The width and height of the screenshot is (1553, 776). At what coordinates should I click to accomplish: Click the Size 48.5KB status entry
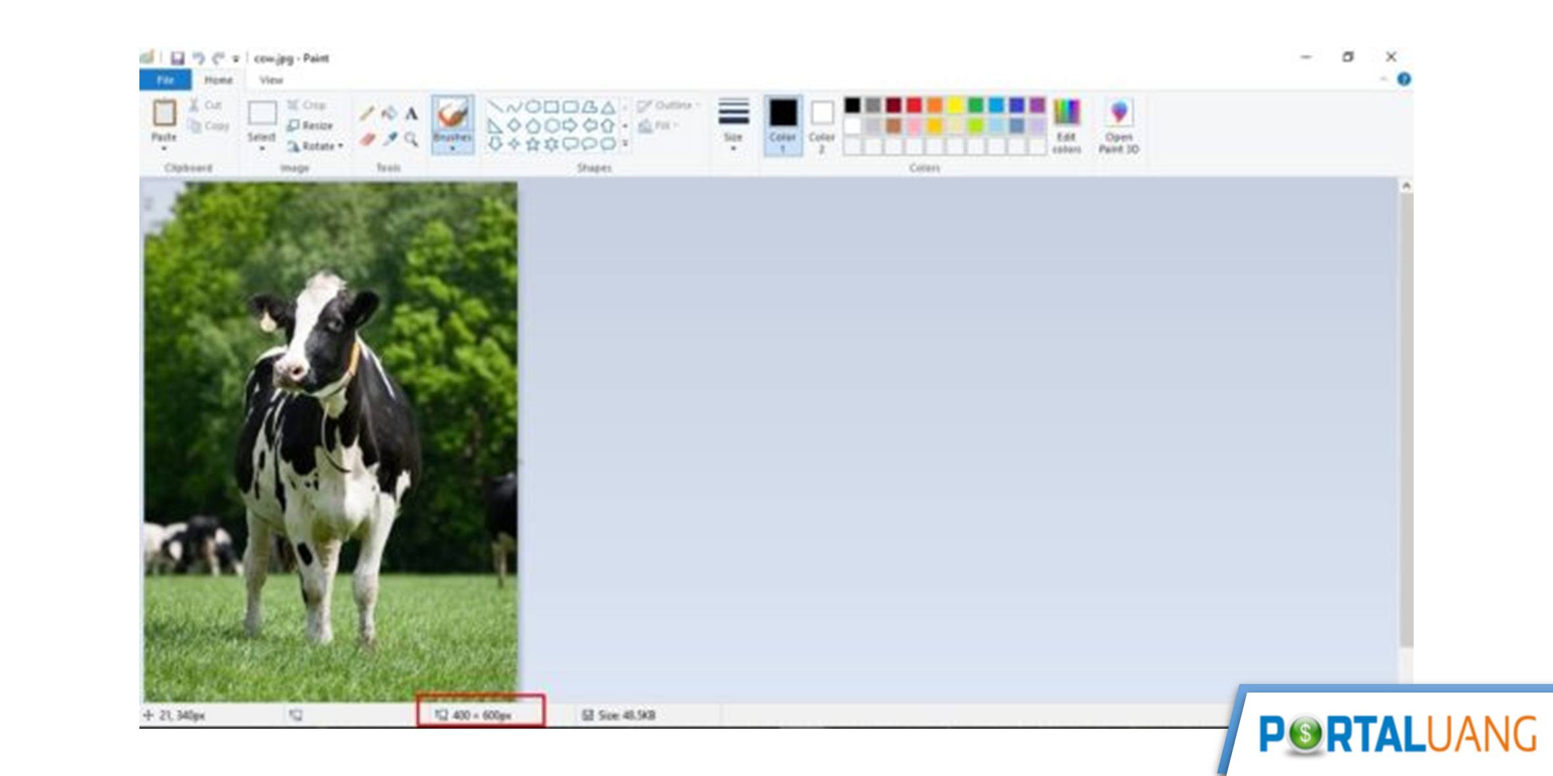(619, 715)
